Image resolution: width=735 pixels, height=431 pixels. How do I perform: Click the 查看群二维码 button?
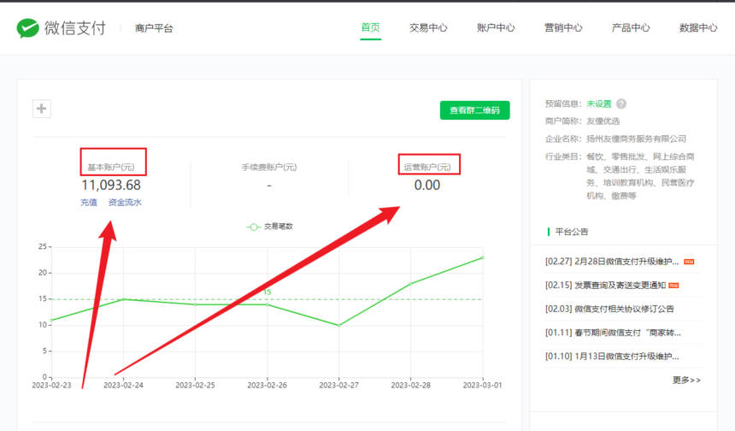475,110
